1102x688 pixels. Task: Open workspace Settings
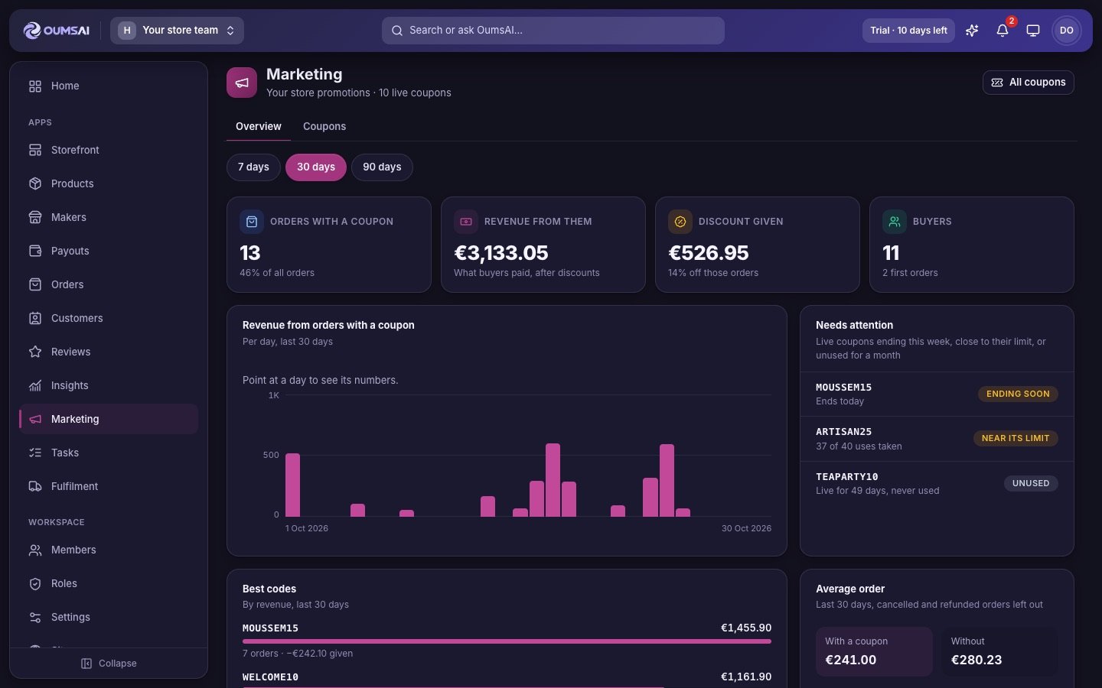coord(109,617)
